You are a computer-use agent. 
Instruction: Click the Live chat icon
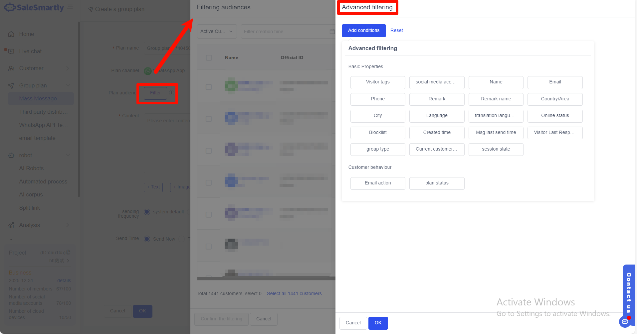point(11,52)
